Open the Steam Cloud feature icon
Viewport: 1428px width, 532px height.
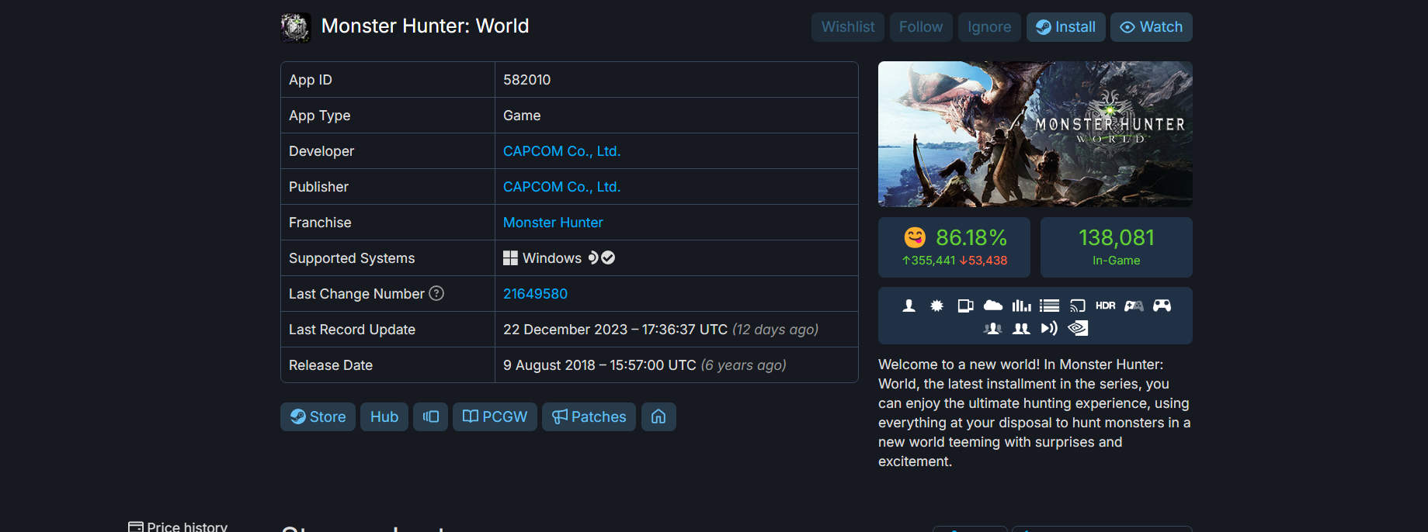tap(992, 306)
